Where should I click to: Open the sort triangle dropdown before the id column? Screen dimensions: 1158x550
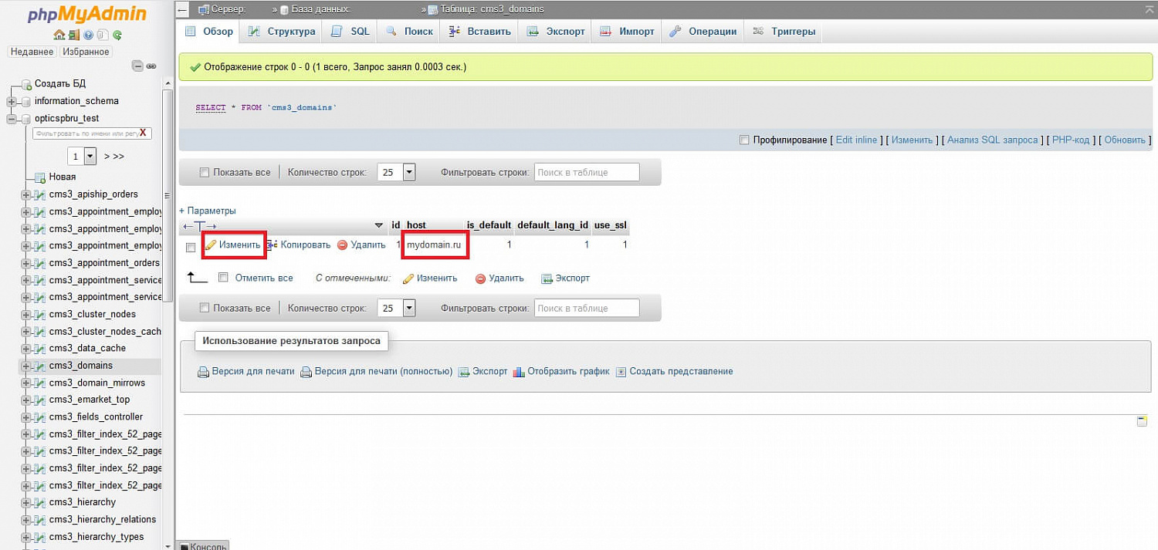pos(378,225)
